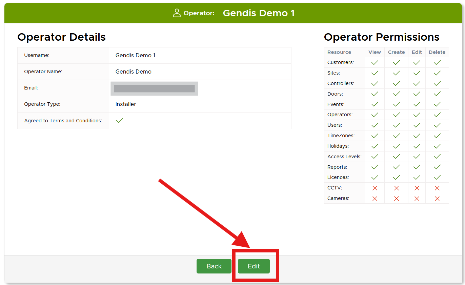
Task: Click the Access Levels resource row label
Action: (x=344, y=157)
